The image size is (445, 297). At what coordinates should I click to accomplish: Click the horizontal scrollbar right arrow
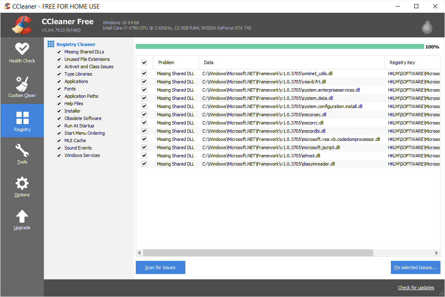(x=436, y=253)
